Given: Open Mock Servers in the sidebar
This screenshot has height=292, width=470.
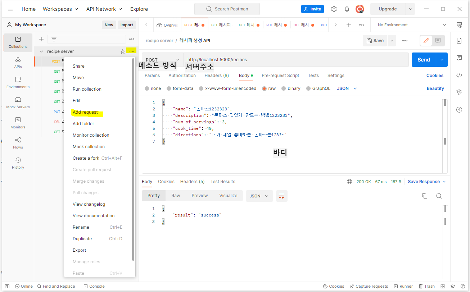Looking at the screenshot, I should 18,102.
